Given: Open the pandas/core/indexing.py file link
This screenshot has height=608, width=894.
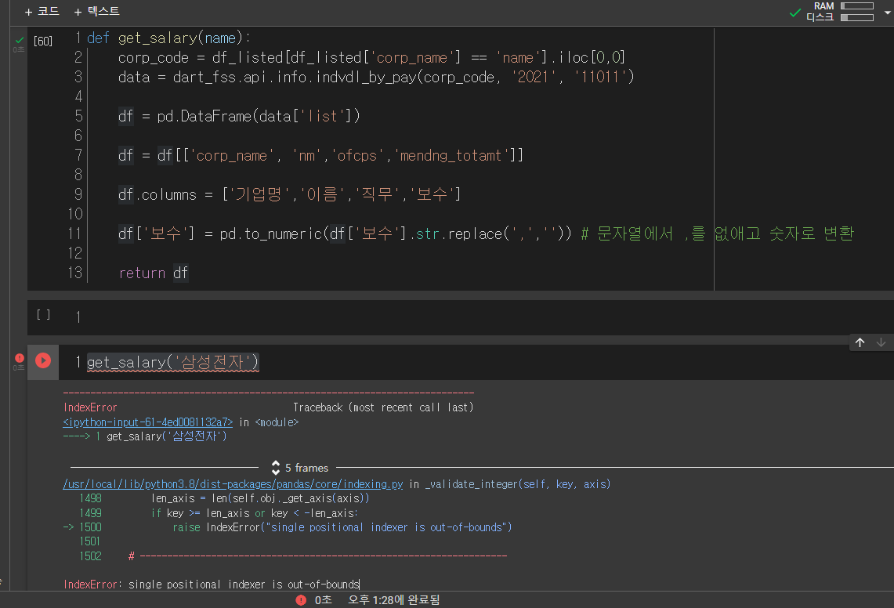Looking at the screenshot, I should tap(233, 483).
